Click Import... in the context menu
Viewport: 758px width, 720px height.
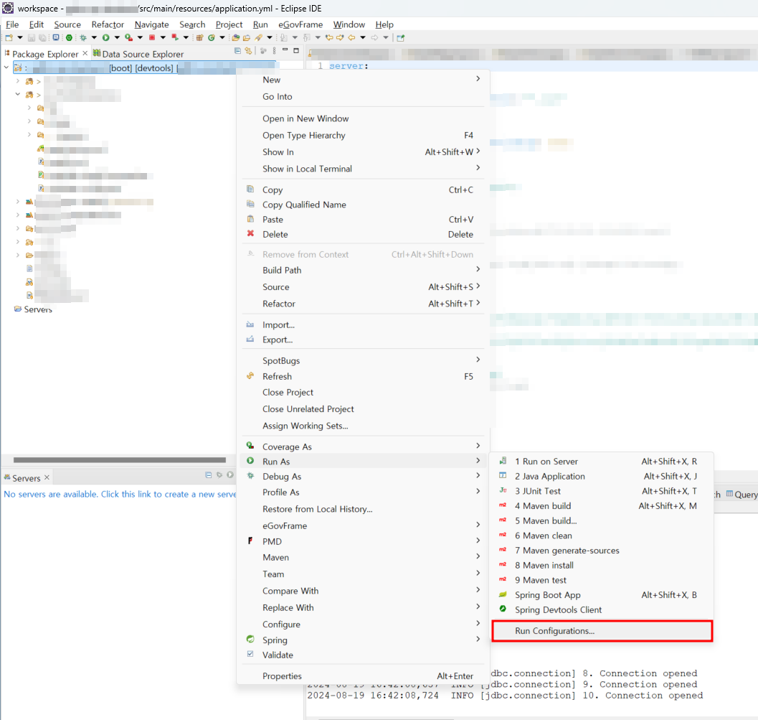tap(363, 324)
